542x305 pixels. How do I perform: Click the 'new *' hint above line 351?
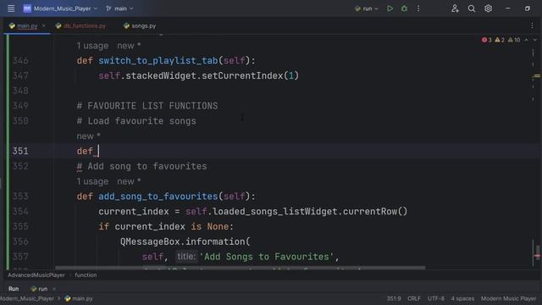pyautogui.click(x=88, y=136)
